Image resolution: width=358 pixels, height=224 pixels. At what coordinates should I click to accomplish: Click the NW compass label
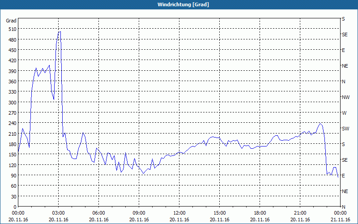345,97
